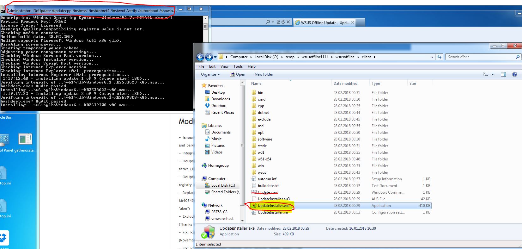The image size is (522, 249).
Task: Click the Explorer Back navigation button
Action: (200, 57)
